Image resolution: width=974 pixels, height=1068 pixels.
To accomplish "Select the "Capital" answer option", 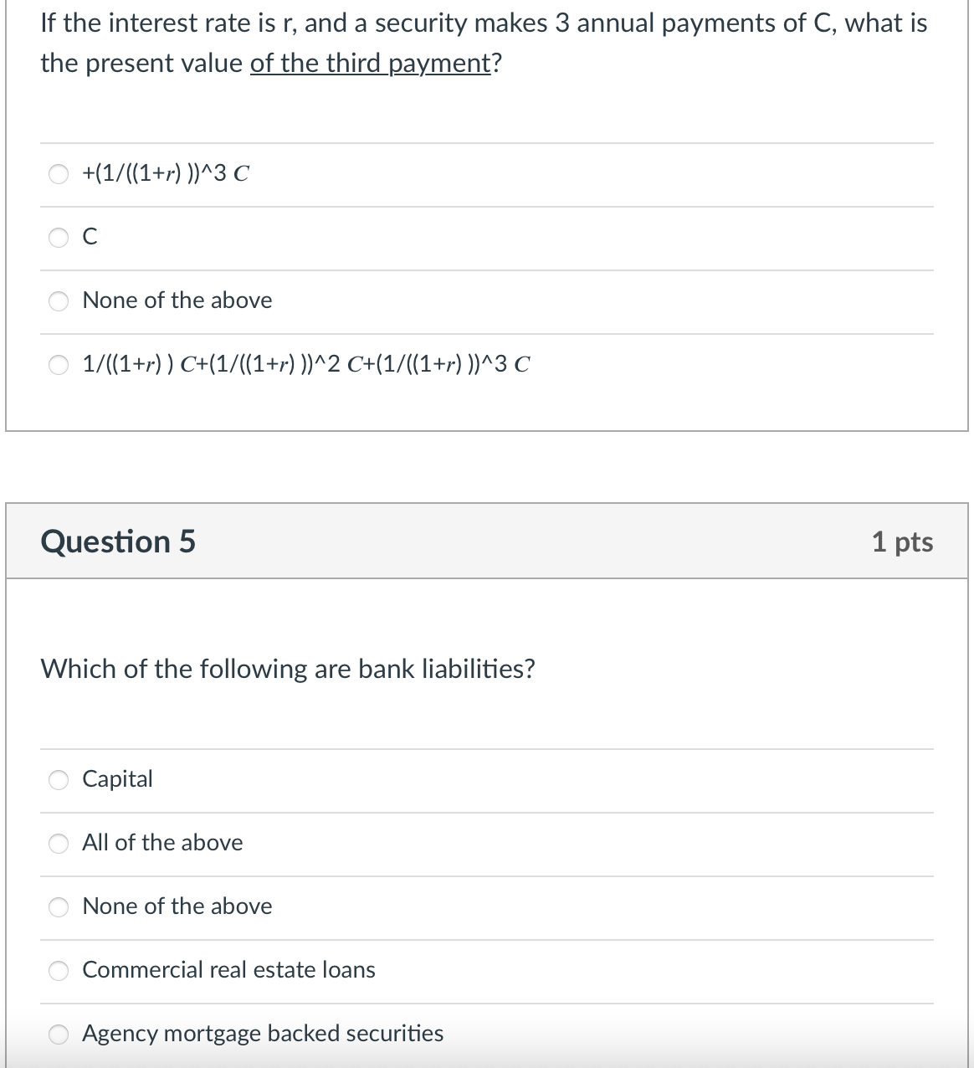I will pyautogui.click(x=59, y=780).
